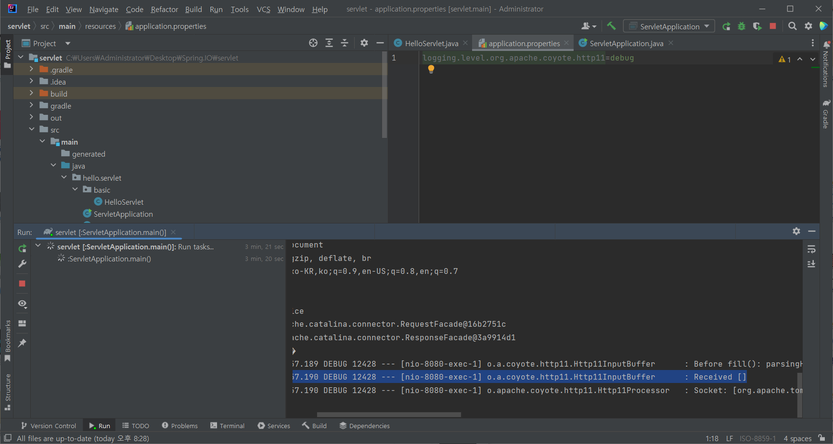Click the yellow intention lightbulb in editor
This screenshot has height=444, width=833.
[431, 69]
